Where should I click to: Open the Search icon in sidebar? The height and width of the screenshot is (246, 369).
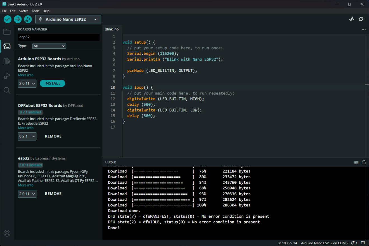click(x=7, y=90)
